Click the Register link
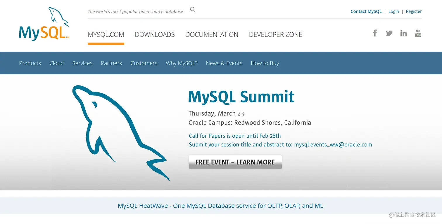The image size is (442, 224). point(414,11)
